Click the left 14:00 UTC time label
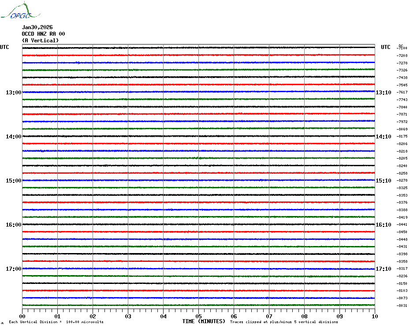410x328 pixels. 13,137
